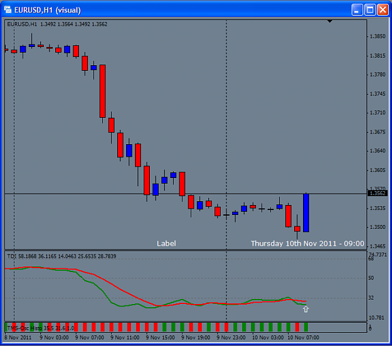Click the '10 Nov 03:00' time axis label
Viewport: 392px width, 346px height.
[x=268, y=337]
